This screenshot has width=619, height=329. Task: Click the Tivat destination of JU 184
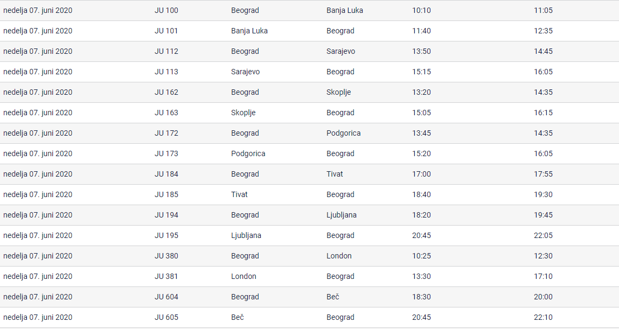click(x=335, y=174)
